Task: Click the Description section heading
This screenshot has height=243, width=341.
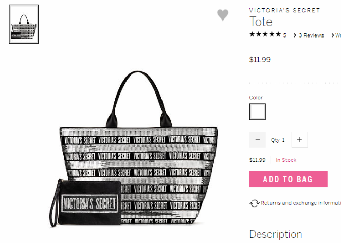Action: pyautogui.click(x=276, y=234)
